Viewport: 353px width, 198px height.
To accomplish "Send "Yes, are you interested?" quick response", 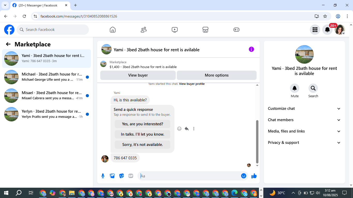I will [x=142, y=124].
